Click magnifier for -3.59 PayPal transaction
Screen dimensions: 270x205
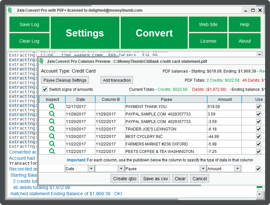coord(52,121)
